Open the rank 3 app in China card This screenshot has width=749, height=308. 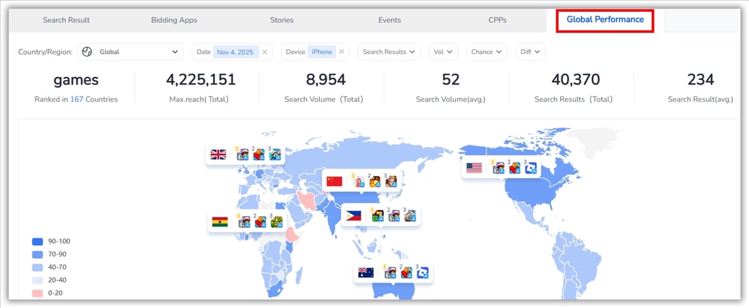pyautogui.click(x=391, y=181)
